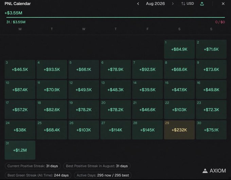The width and height of the screenshot is (231, 180).
Task: Select the day 3 cell +$46.5K
Action: 20,69
